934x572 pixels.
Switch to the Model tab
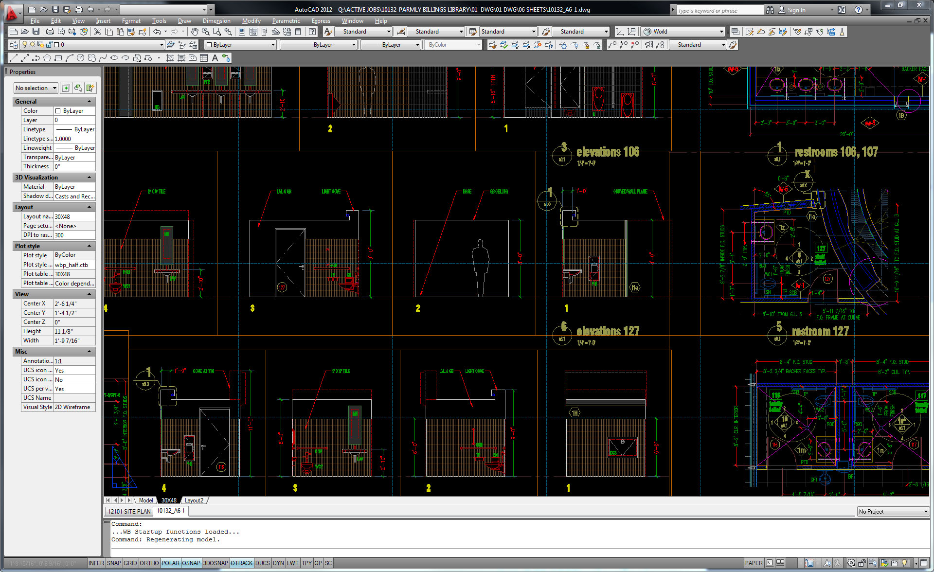[145, 500]
